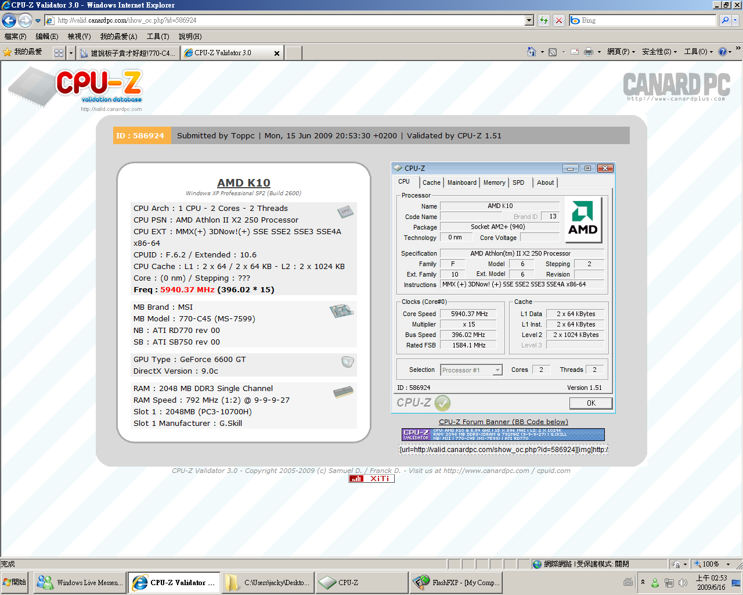Click the browser Forward arrow button
The width and height of the screenshot is (743, 595).
[x=25, y=20]
